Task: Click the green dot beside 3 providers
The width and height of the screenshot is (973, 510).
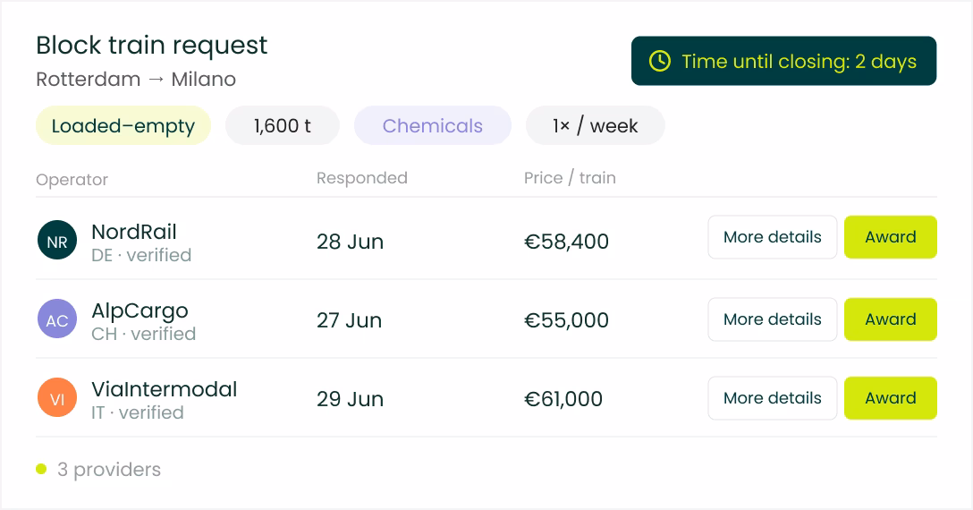Action: [x=41, y=469]
